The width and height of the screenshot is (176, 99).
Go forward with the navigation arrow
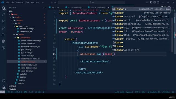(x=55, y=2)
